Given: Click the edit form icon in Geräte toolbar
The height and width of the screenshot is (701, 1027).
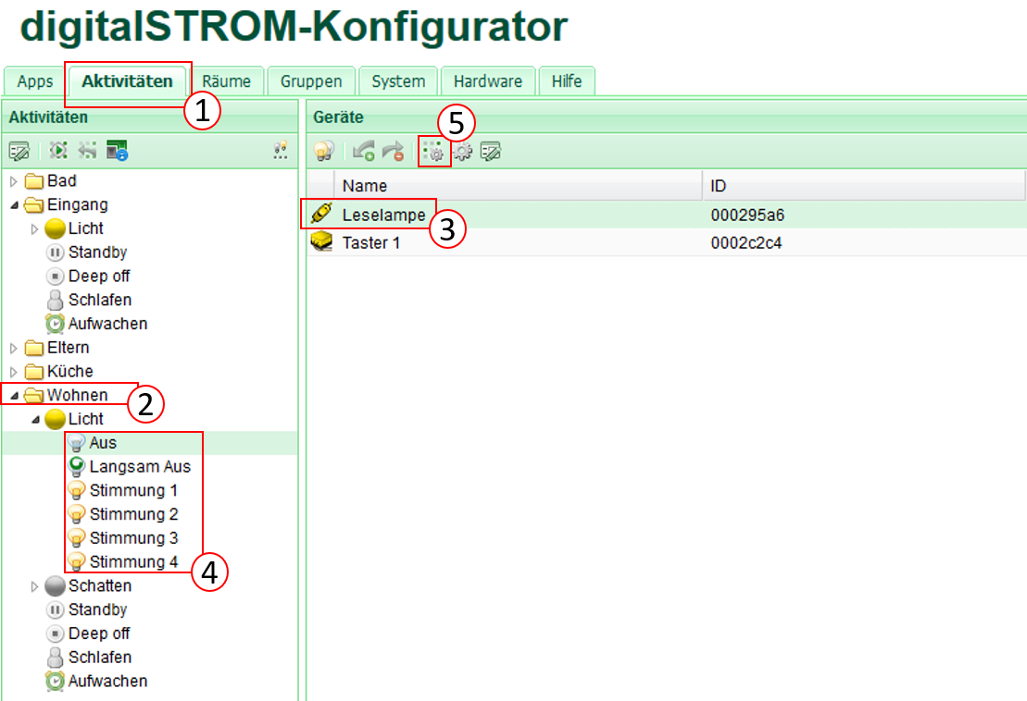Looking at the screenshot, I should point(491,151).
